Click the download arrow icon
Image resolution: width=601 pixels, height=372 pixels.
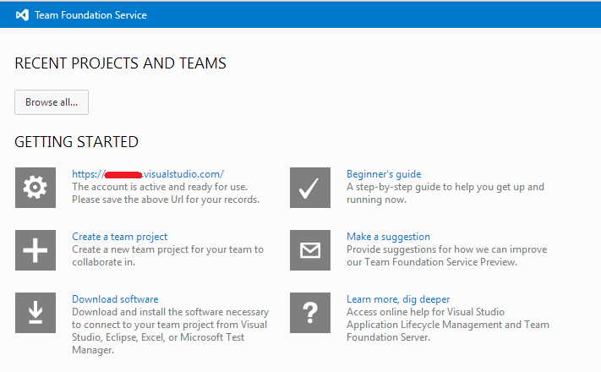coord(36,313)
